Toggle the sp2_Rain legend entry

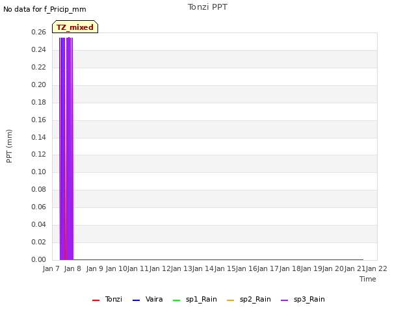point(249,299)
